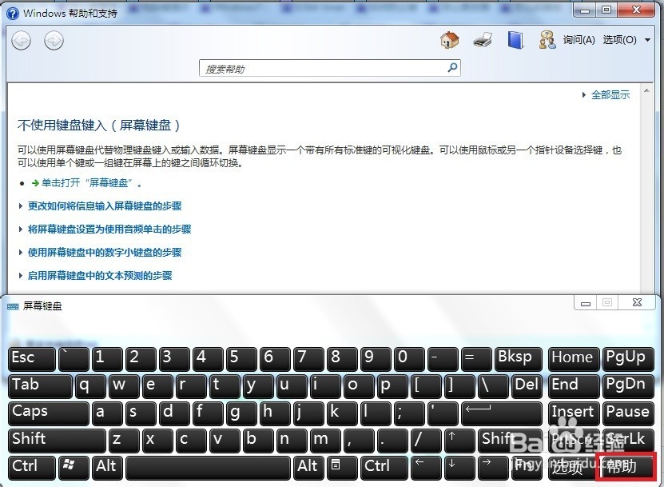Click the PgUp key
This screenshot has height=487, width=664.
click(628, 359)
